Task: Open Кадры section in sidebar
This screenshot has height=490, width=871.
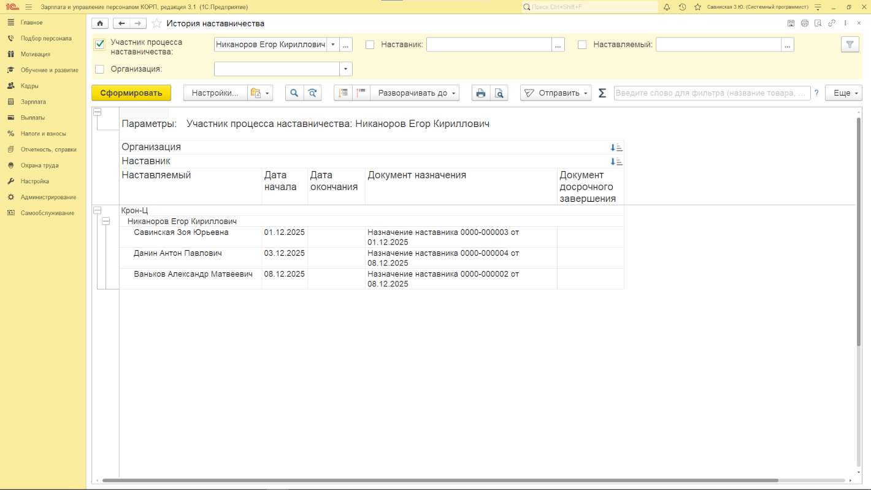Action: (x=29, y=86)
